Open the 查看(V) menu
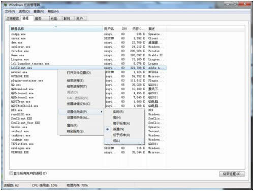The image size is (254, 191). point(39,12)
